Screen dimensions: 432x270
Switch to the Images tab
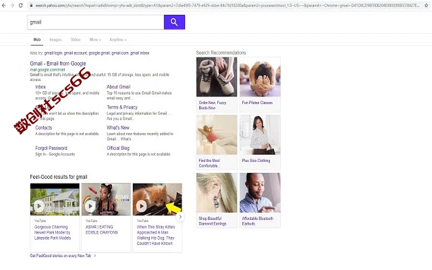tap(55, 40)
